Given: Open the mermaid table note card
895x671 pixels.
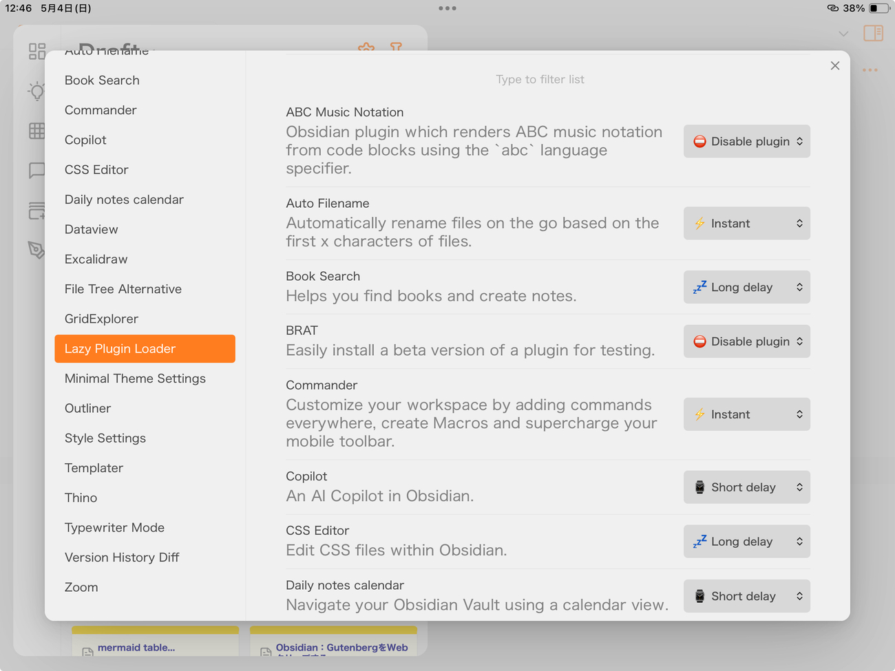Looking at the screenshot, I should (x=136, y=648).
